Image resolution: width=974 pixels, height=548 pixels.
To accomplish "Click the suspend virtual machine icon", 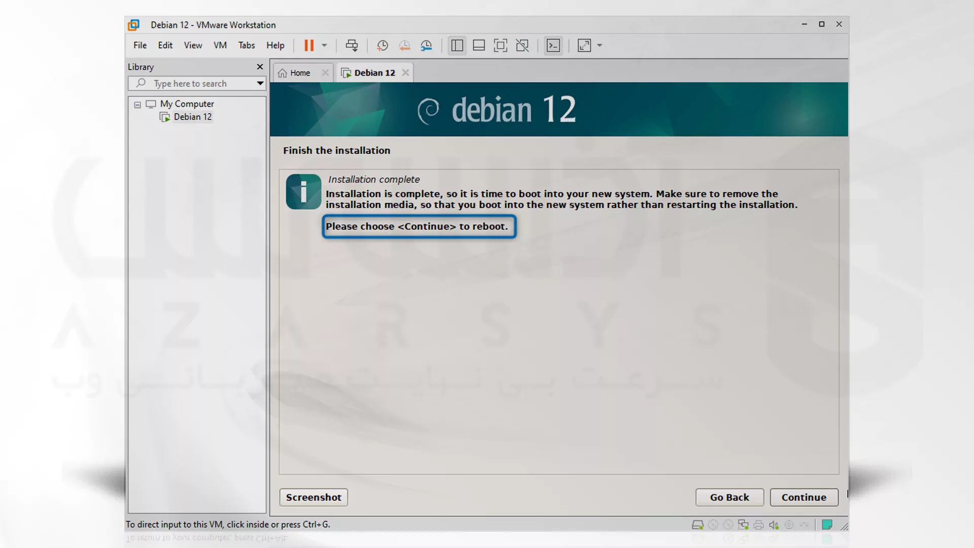I will [x=309, y=45].
